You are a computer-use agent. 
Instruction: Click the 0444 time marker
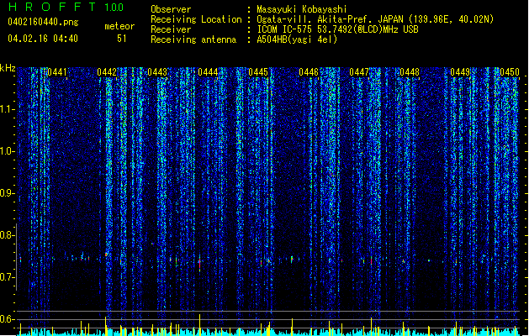208,72
